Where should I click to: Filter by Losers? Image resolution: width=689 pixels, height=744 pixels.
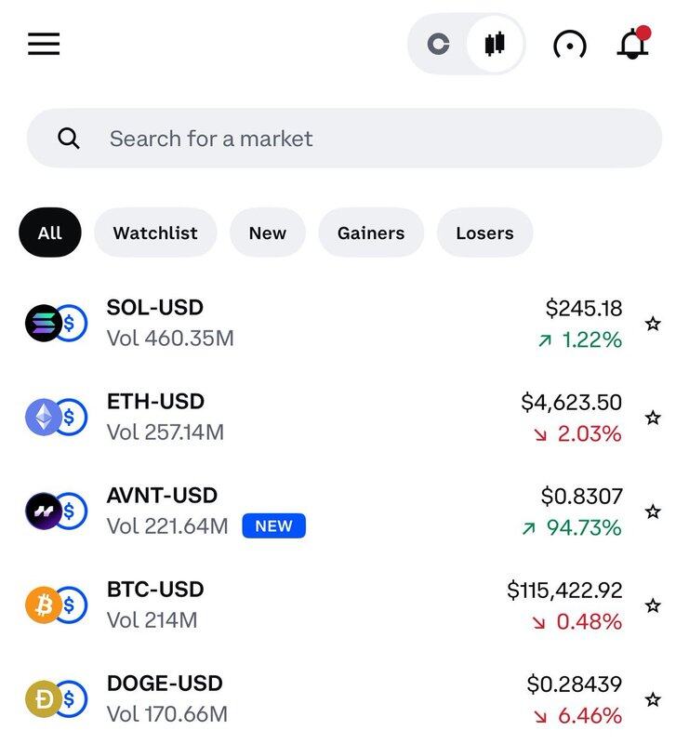(484, 232)
